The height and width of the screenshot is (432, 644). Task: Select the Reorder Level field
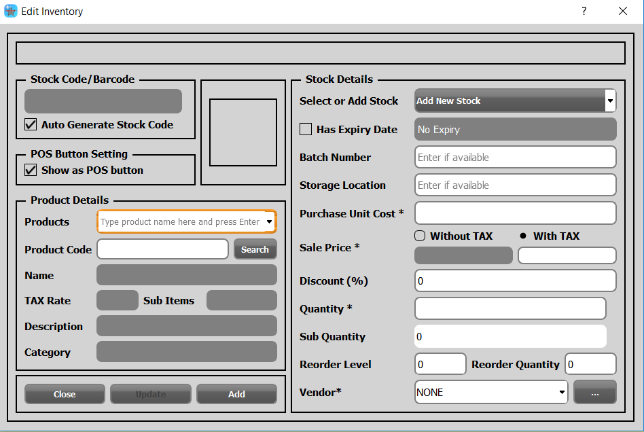[x=440, y=364]
